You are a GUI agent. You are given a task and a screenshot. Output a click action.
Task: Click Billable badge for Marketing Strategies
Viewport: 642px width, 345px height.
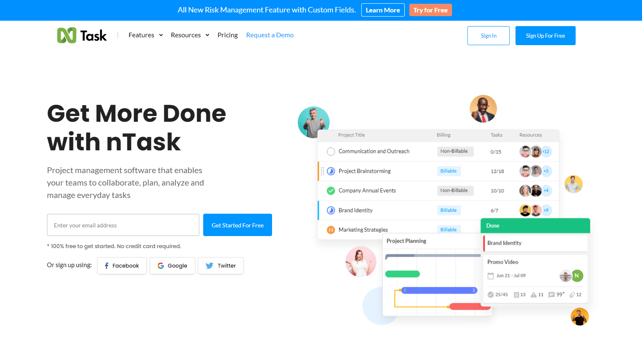[449, 229]
